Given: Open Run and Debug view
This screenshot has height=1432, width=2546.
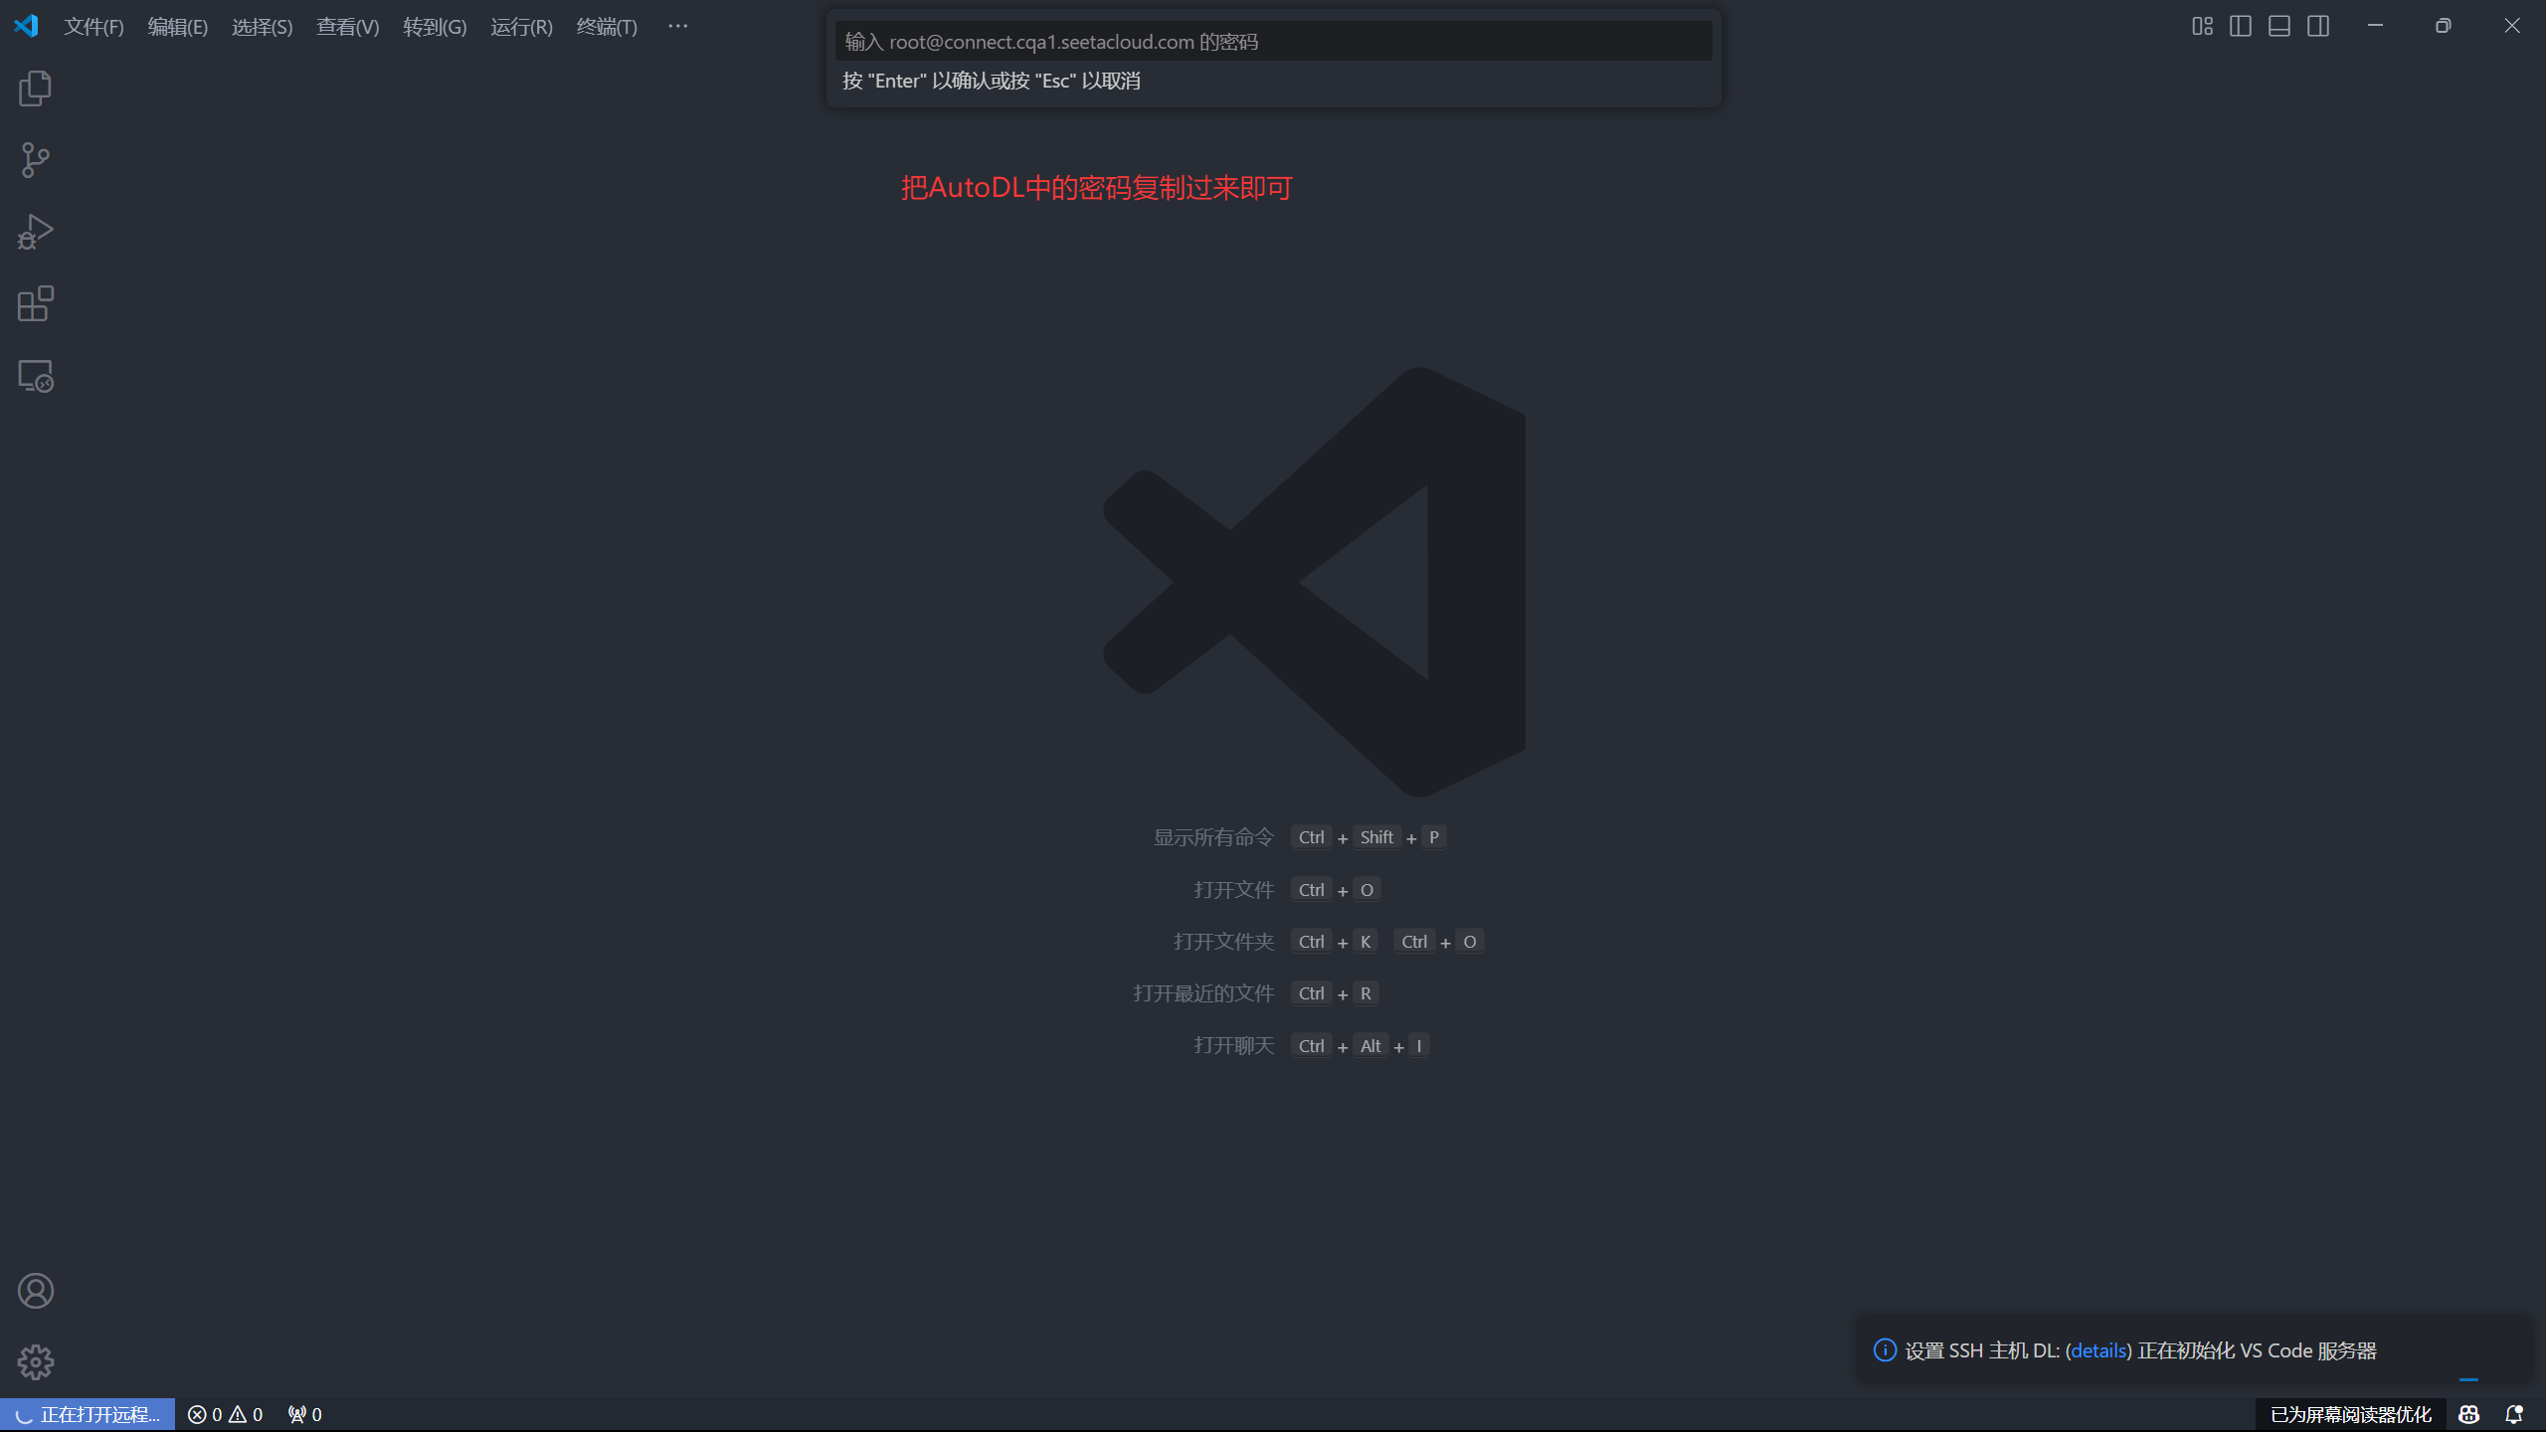Looking at the screenshot, I should pyautogui.click(x=36, y=232).
